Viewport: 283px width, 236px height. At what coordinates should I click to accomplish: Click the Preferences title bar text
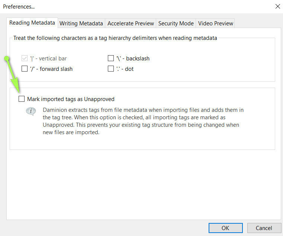click(19, 6)
